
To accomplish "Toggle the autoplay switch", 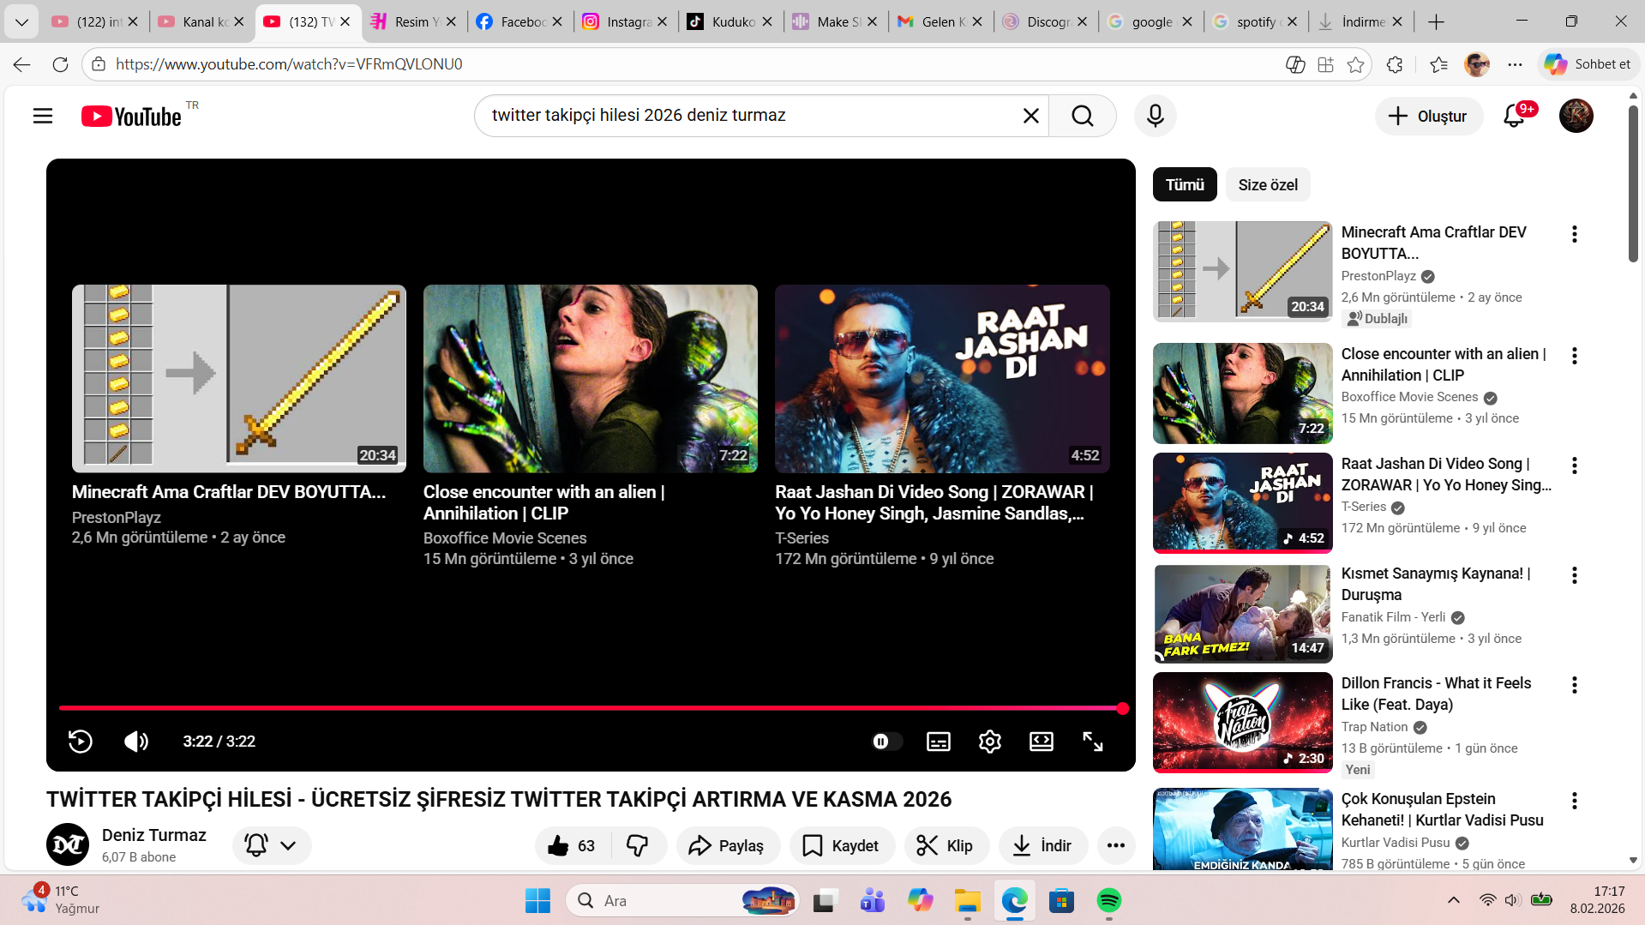I will click(x=886, y=742).
